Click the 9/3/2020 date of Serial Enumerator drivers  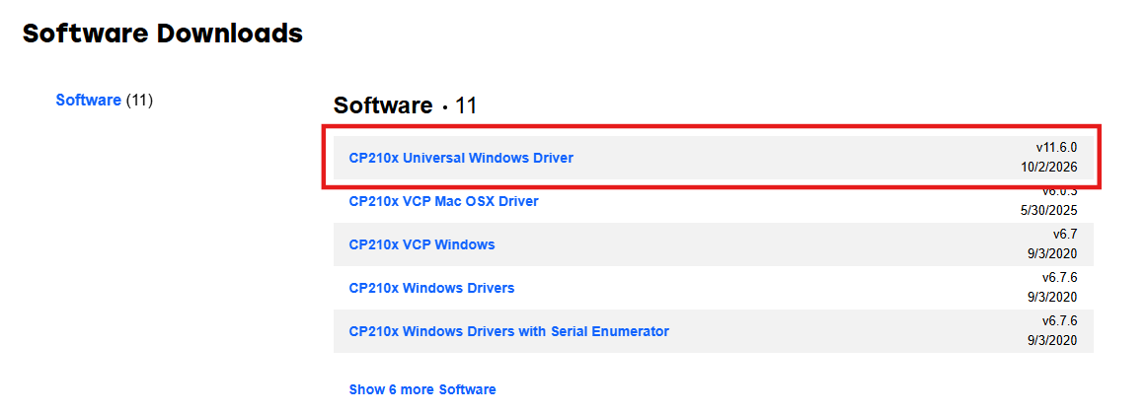[1052, 341]
